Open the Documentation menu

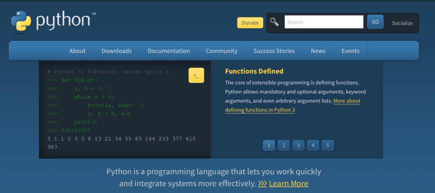169,51
